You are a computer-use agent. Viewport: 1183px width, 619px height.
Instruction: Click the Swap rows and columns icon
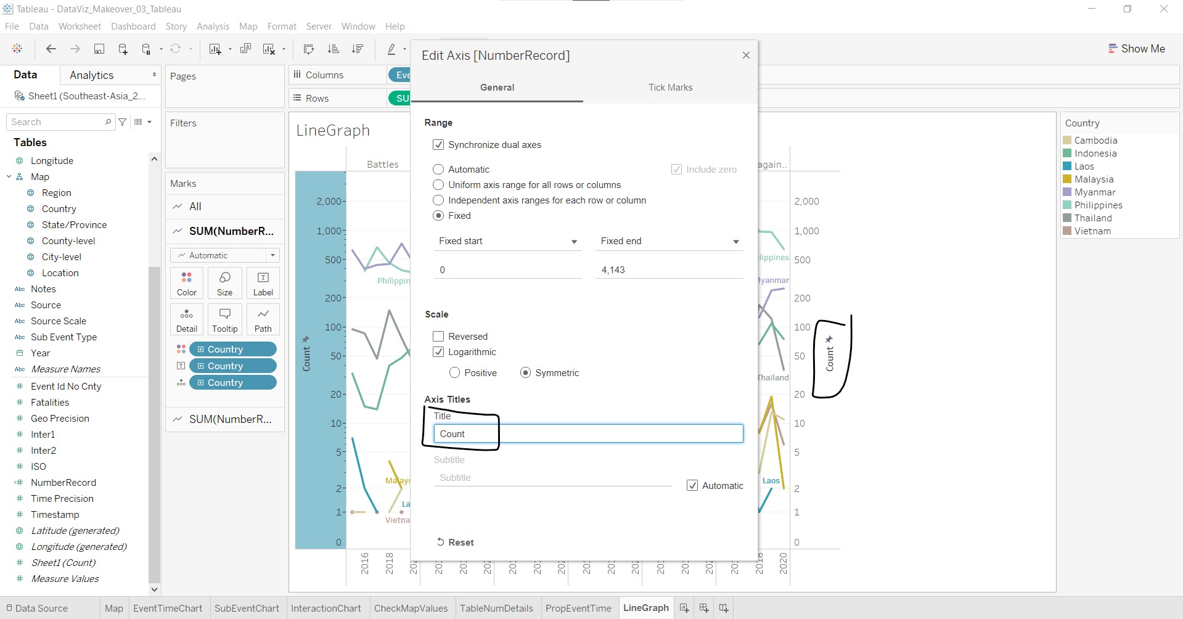[x=309, y=49]
